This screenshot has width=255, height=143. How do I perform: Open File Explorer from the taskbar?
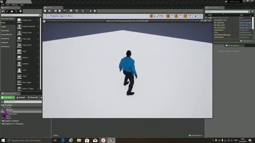[79, 140]
